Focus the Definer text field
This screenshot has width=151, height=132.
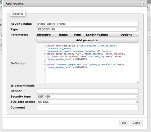[87, 91]
